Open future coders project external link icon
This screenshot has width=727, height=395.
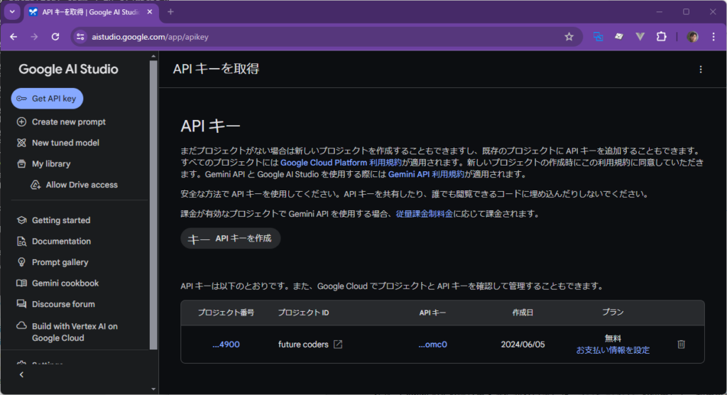pos(339,345)
